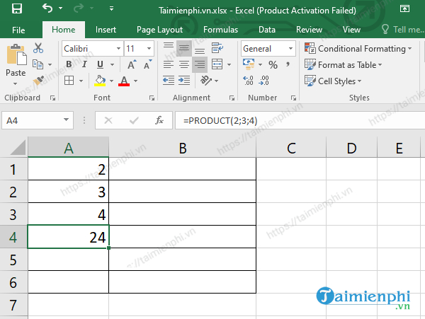Viewport: 425px width, 319px height.
Task: Click the Insert Function fx icon
Action: pyautogui.click(x=159, y=120)
